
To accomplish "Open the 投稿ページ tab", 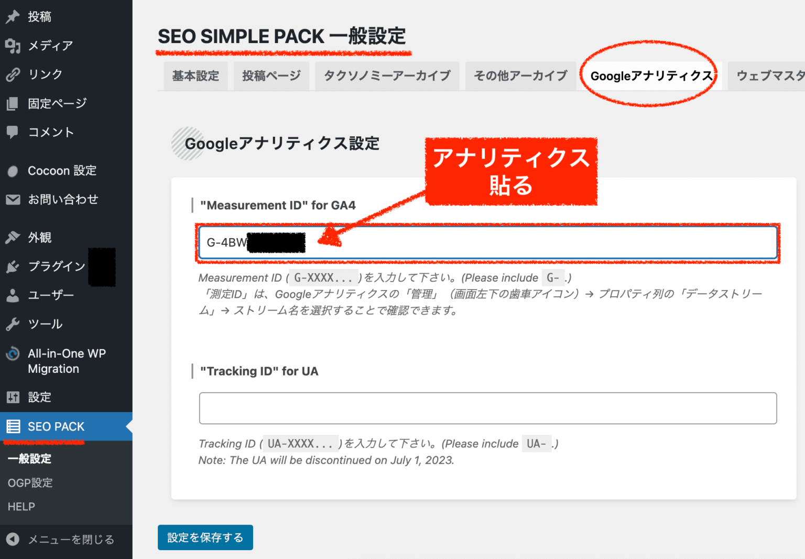I will tap(271, 76).
